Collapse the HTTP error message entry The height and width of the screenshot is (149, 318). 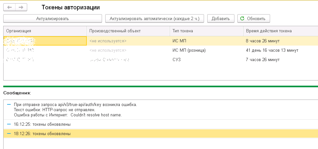(x=9, y=104)
